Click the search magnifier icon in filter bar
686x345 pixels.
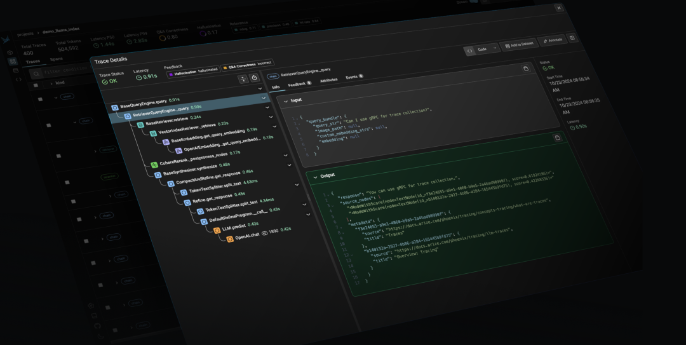[36, 74]
